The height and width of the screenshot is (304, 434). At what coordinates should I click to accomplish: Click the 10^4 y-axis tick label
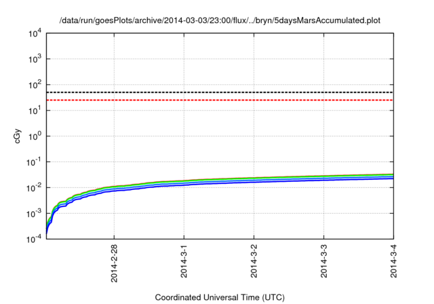click(x=35, y=33)
